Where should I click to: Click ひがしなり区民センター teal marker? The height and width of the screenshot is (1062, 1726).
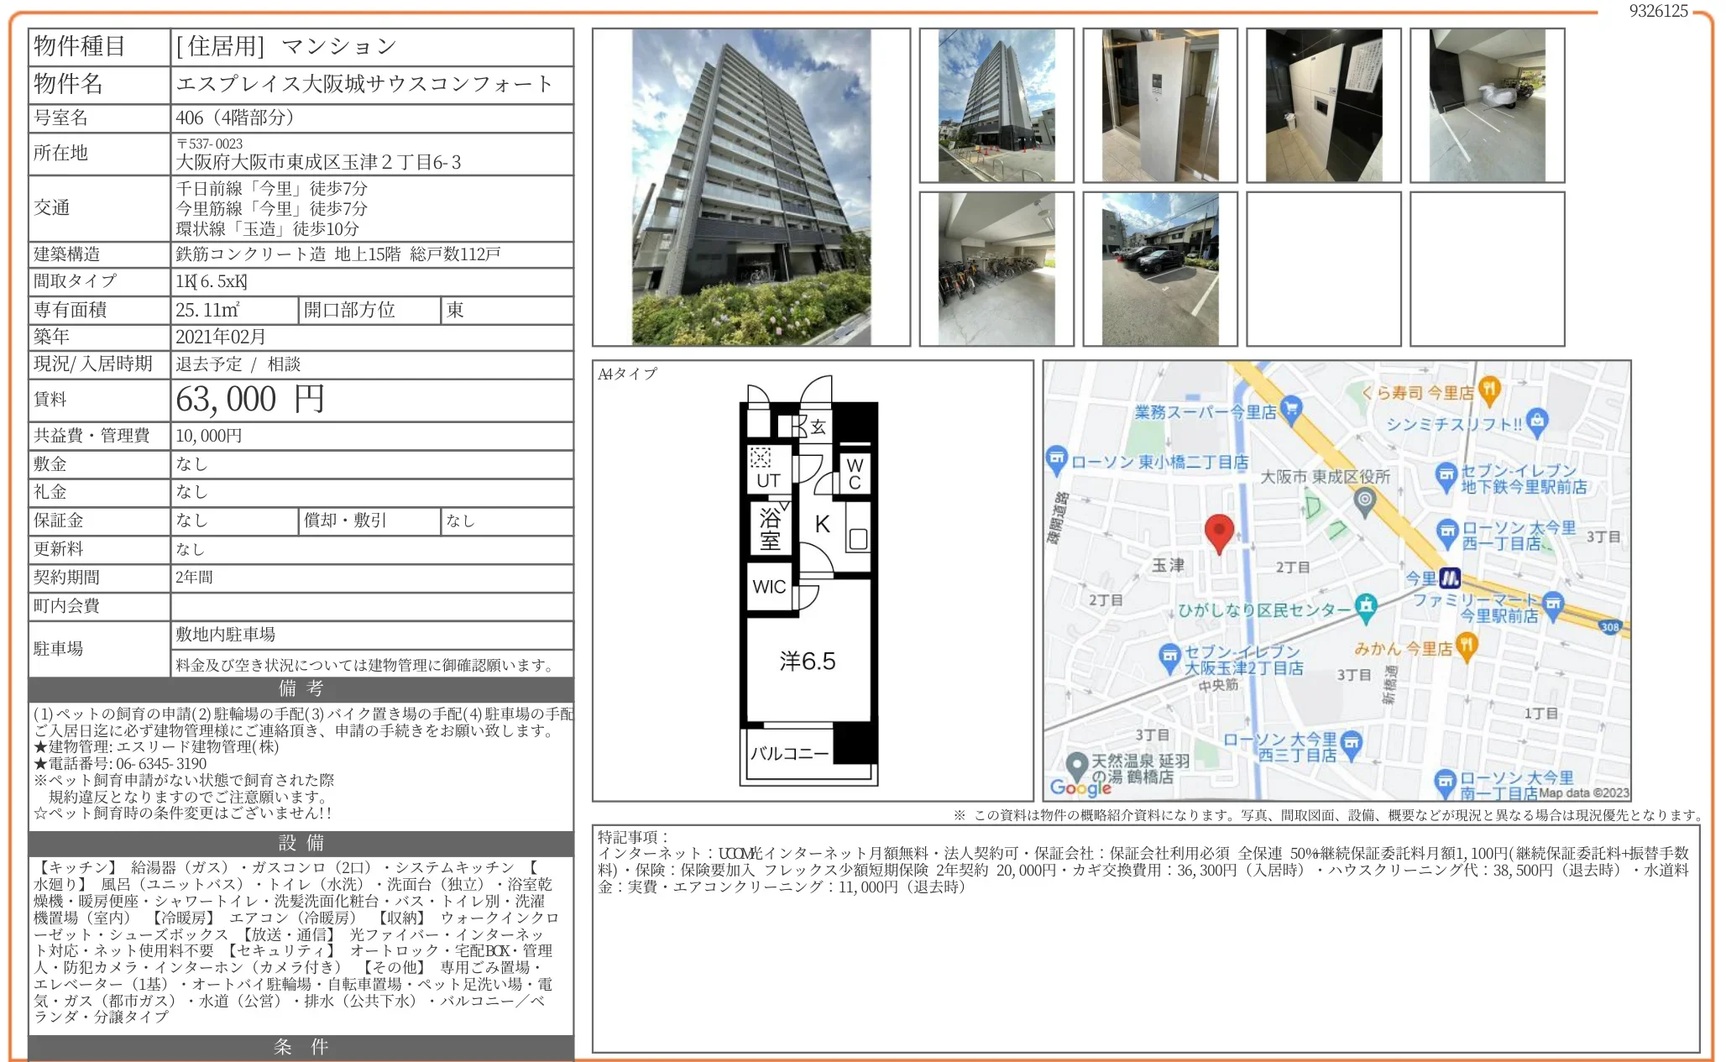click(1367, 606)
